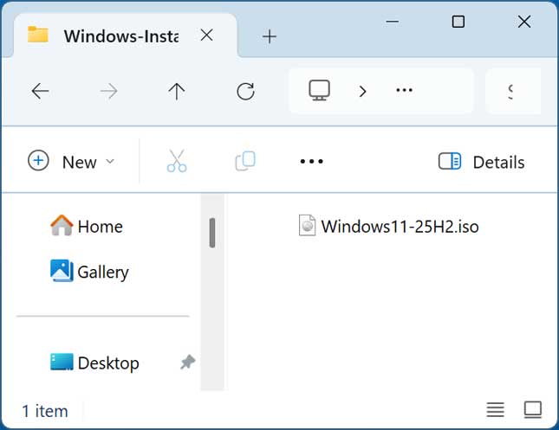This screenshot has height=430, width=559.
Task: Minimize the File Explorer window
Action: pos(392,22)
